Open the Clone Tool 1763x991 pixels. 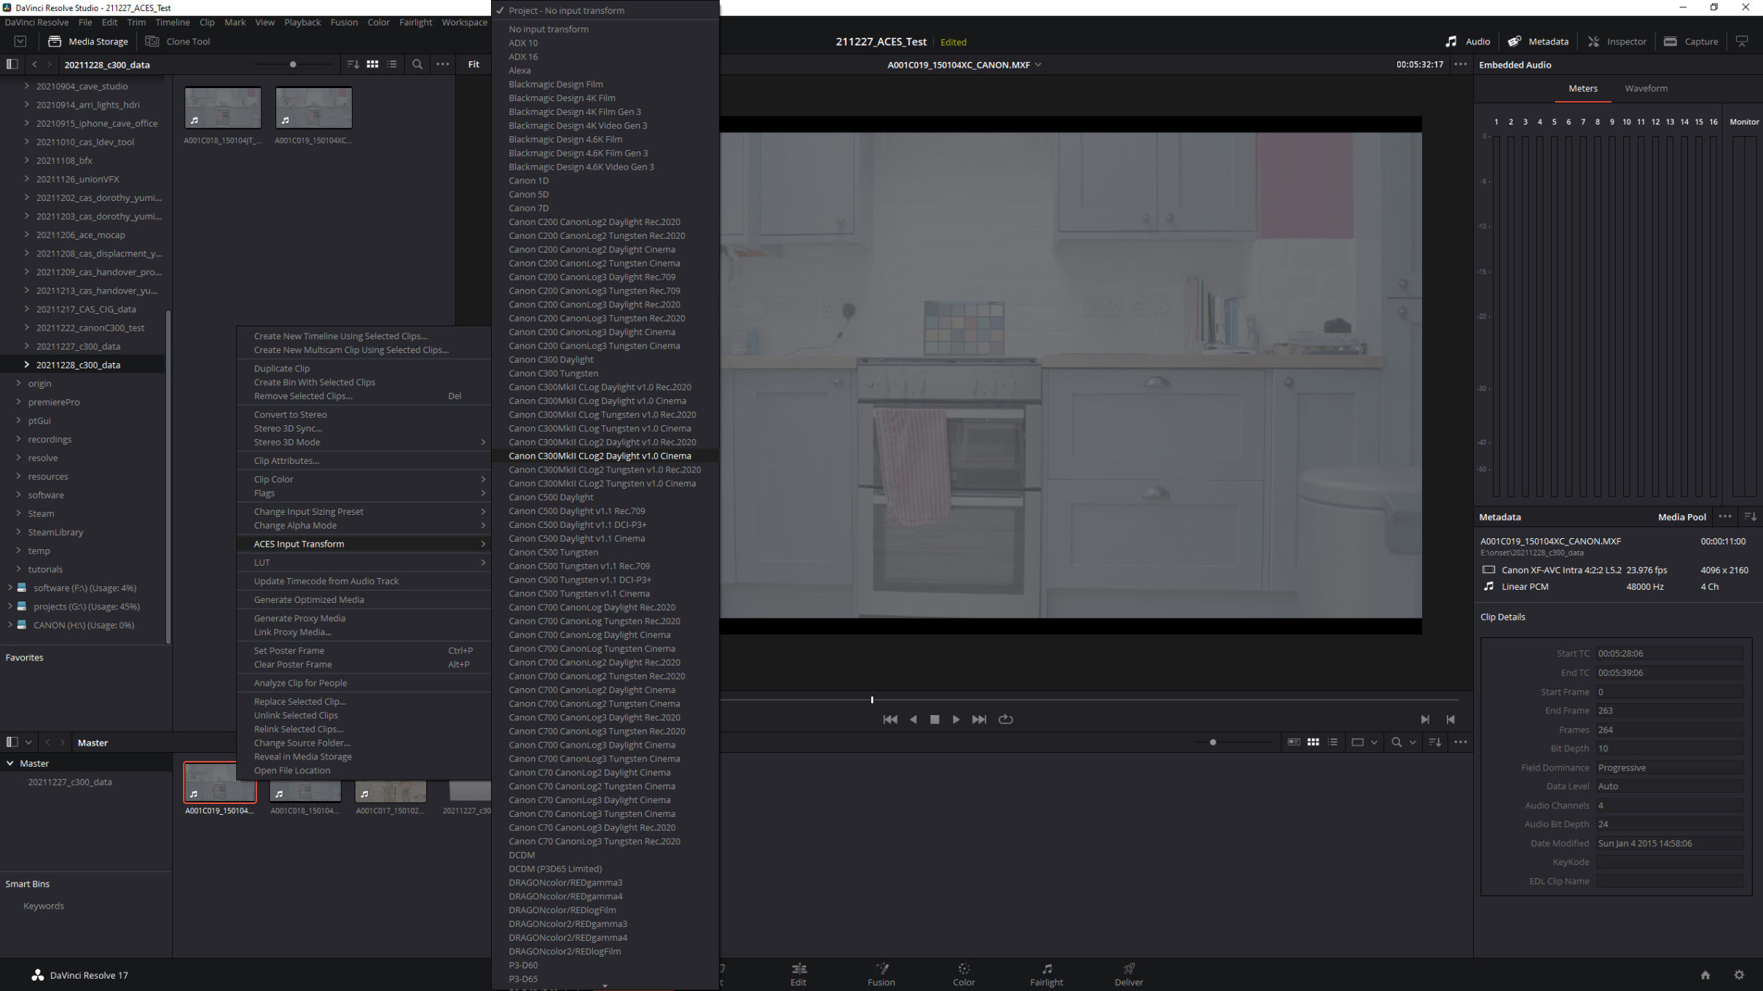[x=178, y=42]
